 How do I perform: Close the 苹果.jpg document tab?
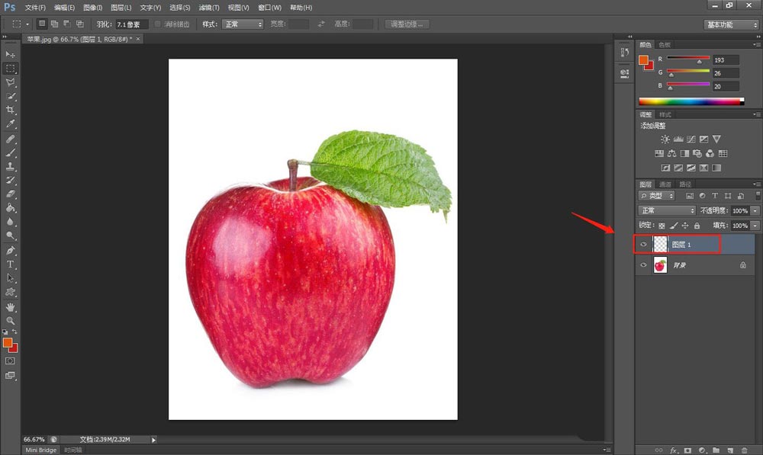tap(138, 39)
